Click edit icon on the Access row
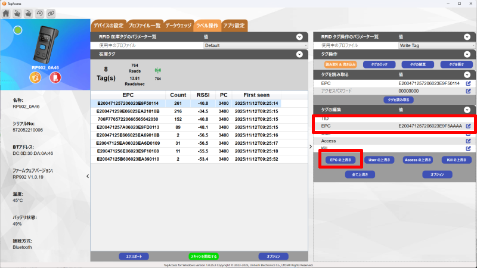This screenshot has width=477, height=268. click(468, 141)
